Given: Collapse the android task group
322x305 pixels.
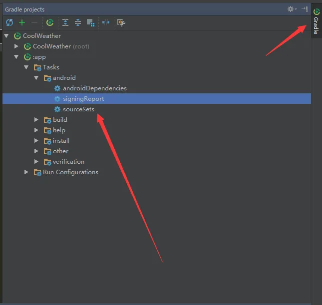Looking at the screenshot, I should [x=36, y=78].
